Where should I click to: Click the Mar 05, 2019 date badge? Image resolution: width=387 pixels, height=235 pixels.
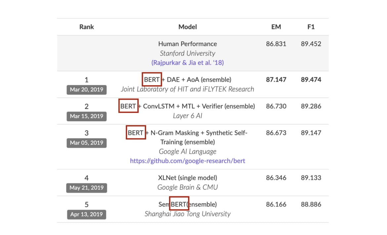87,143
